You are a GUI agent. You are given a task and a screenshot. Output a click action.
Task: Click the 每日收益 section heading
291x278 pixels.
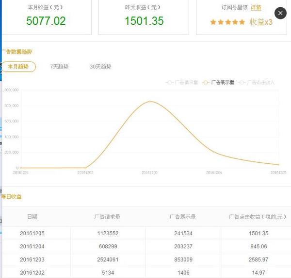[12, 196]
